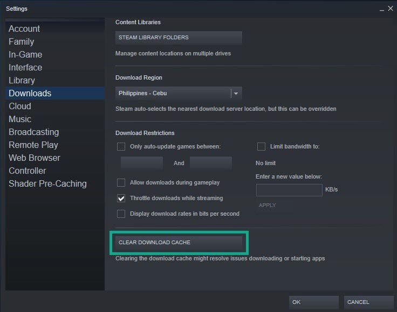Open the Download Region dropdown
The width and height of the screenshot is (397, 312).
[179, 93]
